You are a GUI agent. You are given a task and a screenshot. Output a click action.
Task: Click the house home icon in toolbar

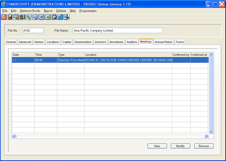pyautogui.click(x=54, y=17)
